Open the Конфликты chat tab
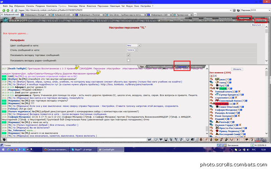 click(197, 67)
